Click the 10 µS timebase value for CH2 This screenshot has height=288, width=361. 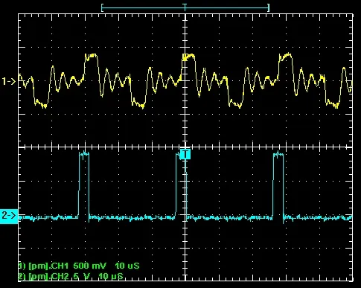(x=111, y=276)
